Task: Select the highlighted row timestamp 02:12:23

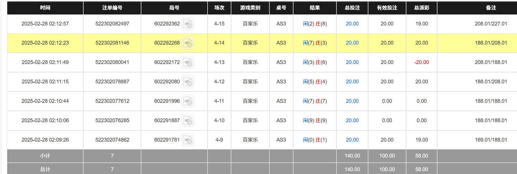Action: (45, 43)
